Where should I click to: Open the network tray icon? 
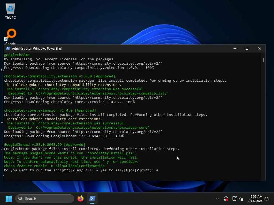pyautogui.click(x=234, y=199)
